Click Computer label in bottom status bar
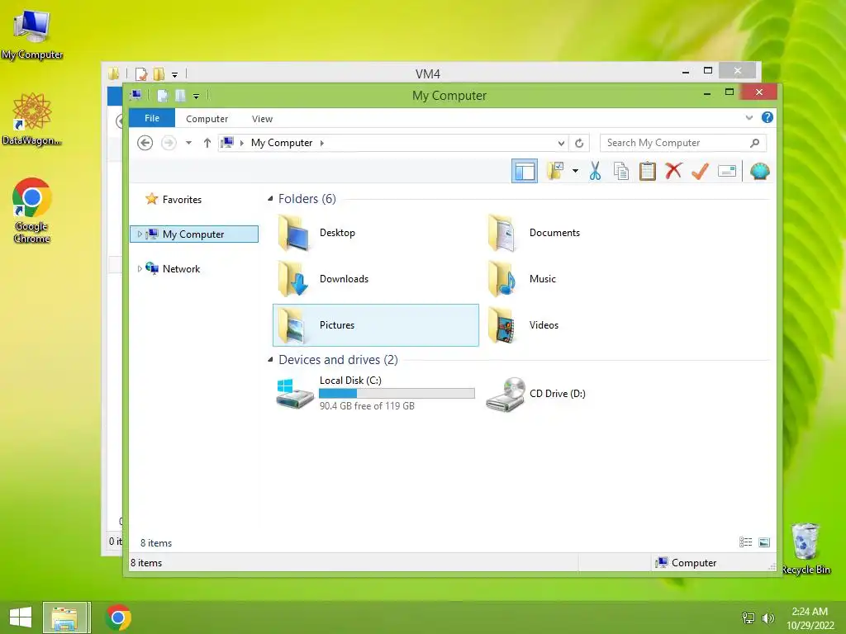 pyautogui.click(x=694, y=563)
